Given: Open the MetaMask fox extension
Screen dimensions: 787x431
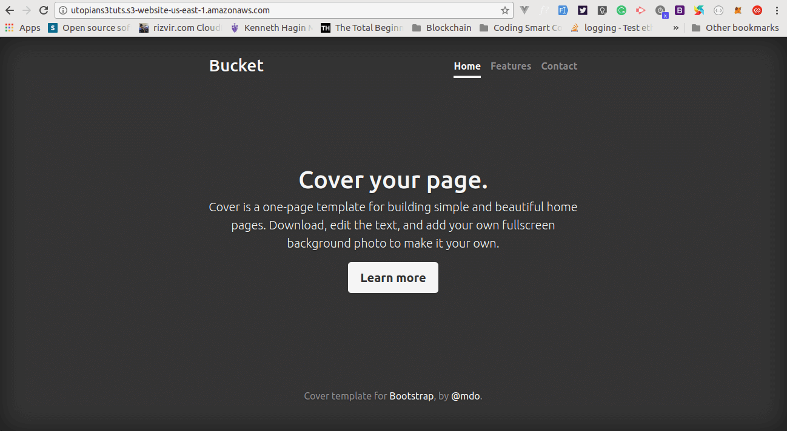Looking at the screenshot, I should [738, 10].
